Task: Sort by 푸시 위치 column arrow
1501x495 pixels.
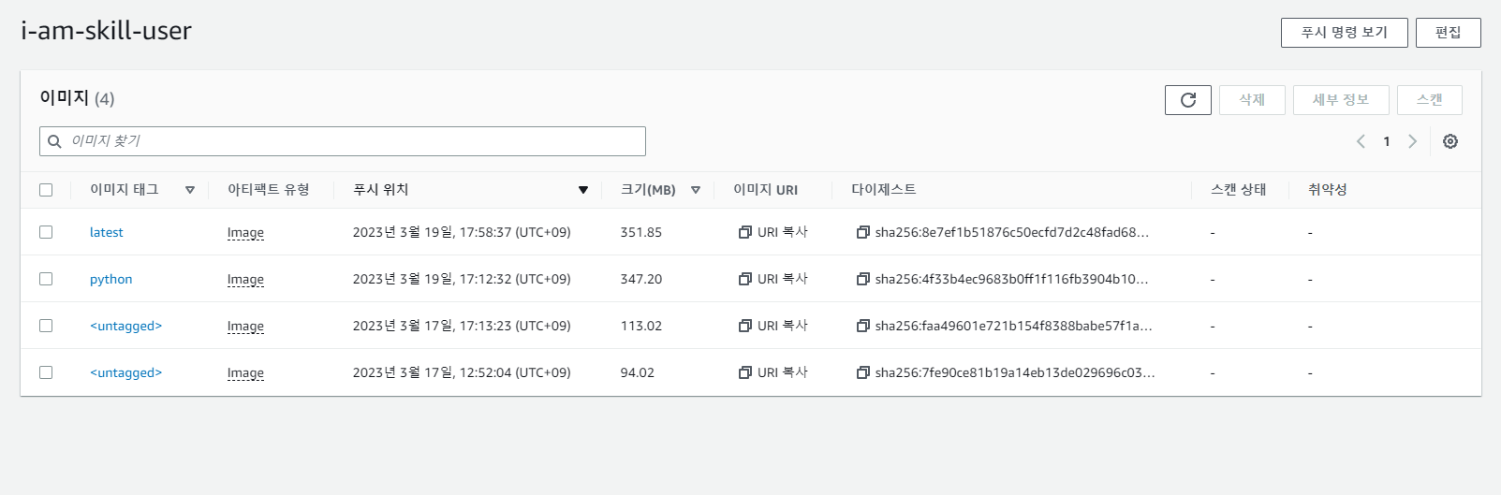Action: pyautogui.click(x=583, y=190)
